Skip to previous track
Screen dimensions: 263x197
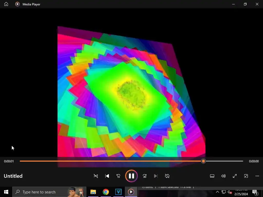click(107, 176)
